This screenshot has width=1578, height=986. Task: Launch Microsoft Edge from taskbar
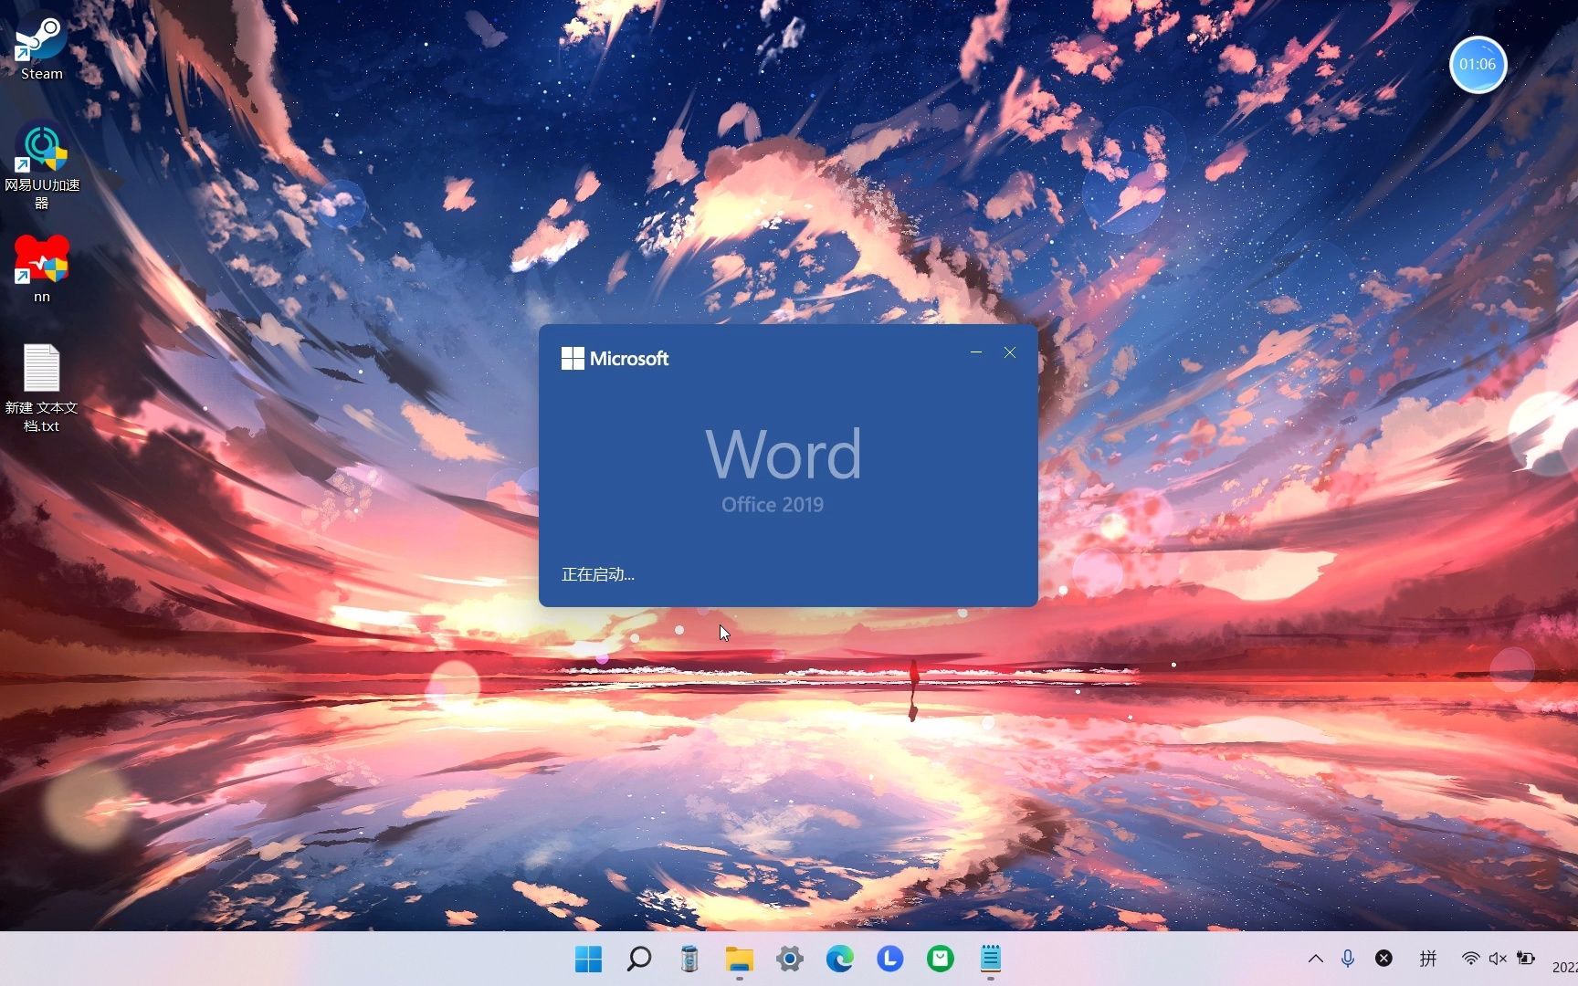[x=840, y=959]
